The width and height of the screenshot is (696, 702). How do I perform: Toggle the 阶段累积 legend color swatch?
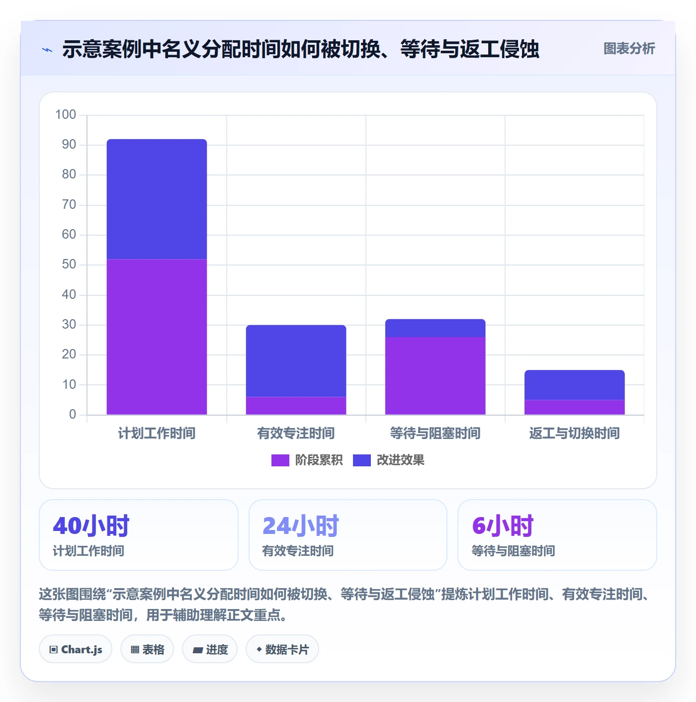click(x=280, y=460)
